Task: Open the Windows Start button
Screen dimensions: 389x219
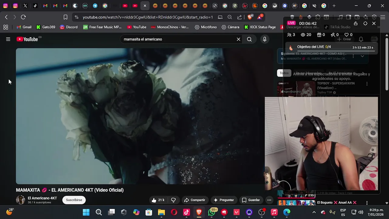Action: [x=86, y=212]
